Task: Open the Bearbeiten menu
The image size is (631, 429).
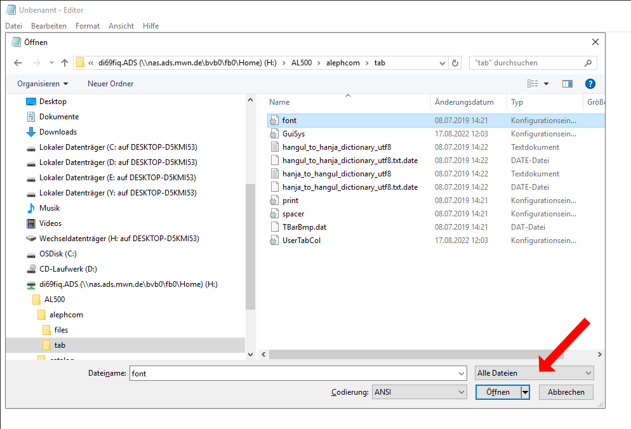Action: 49,26
